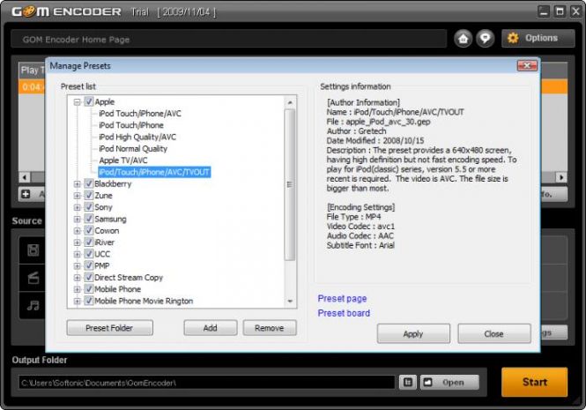Viewport: 586px width, 410px height.
Task: Click the plus add file icon
Action: [x=26, y=194]
